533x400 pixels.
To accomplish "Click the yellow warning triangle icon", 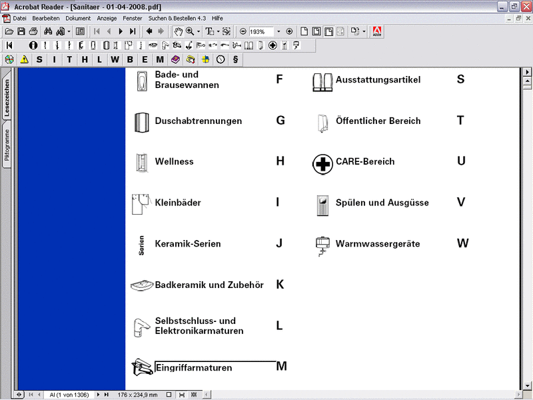I will pos(24,59).
